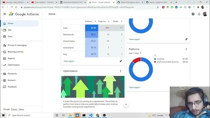
Task: Click the Desktop blue legend dot
Action: click(155, 59)
